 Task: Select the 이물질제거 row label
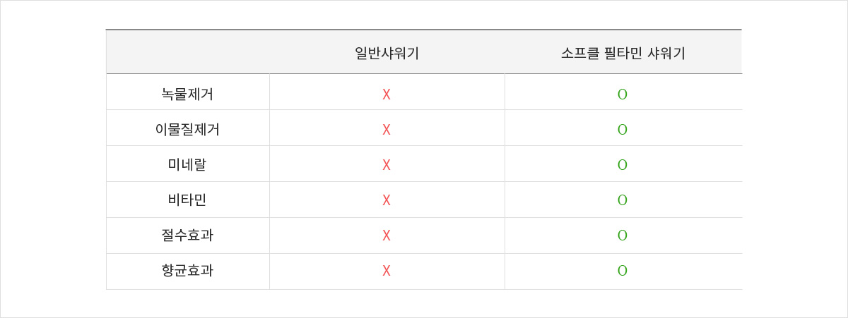tap(187, 129)
